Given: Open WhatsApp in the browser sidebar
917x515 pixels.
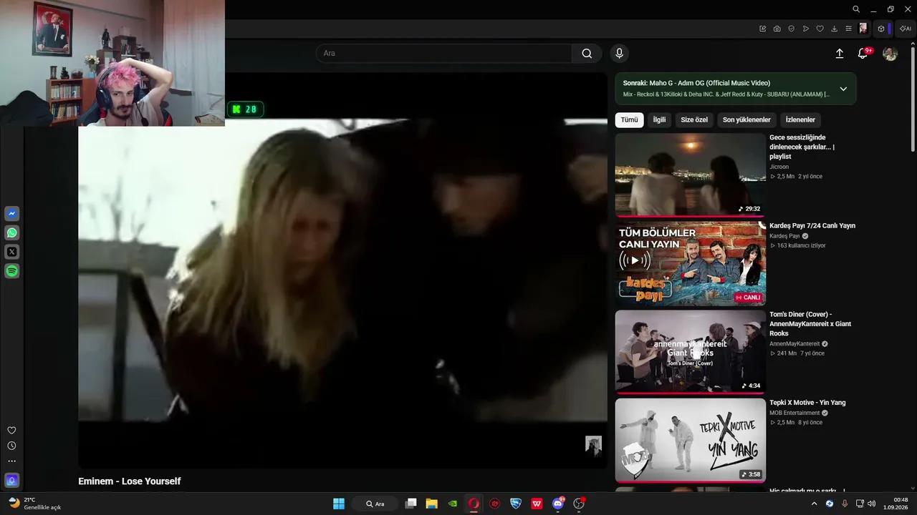Looking at the screenshot, I should coord(12,233).
